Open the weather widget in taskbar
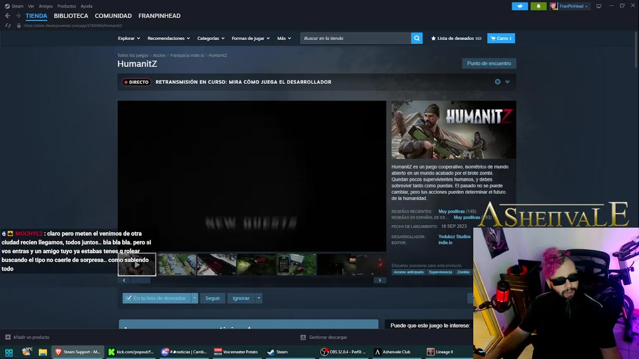The image size is (639, 359). (x=26, y=352)
